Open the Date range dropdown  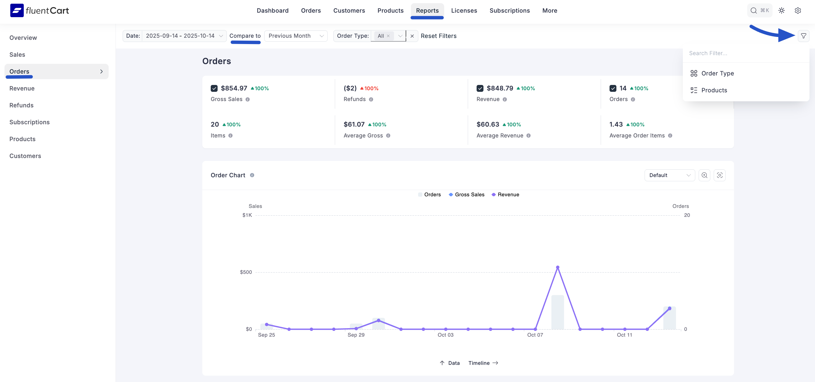(180, 36)
